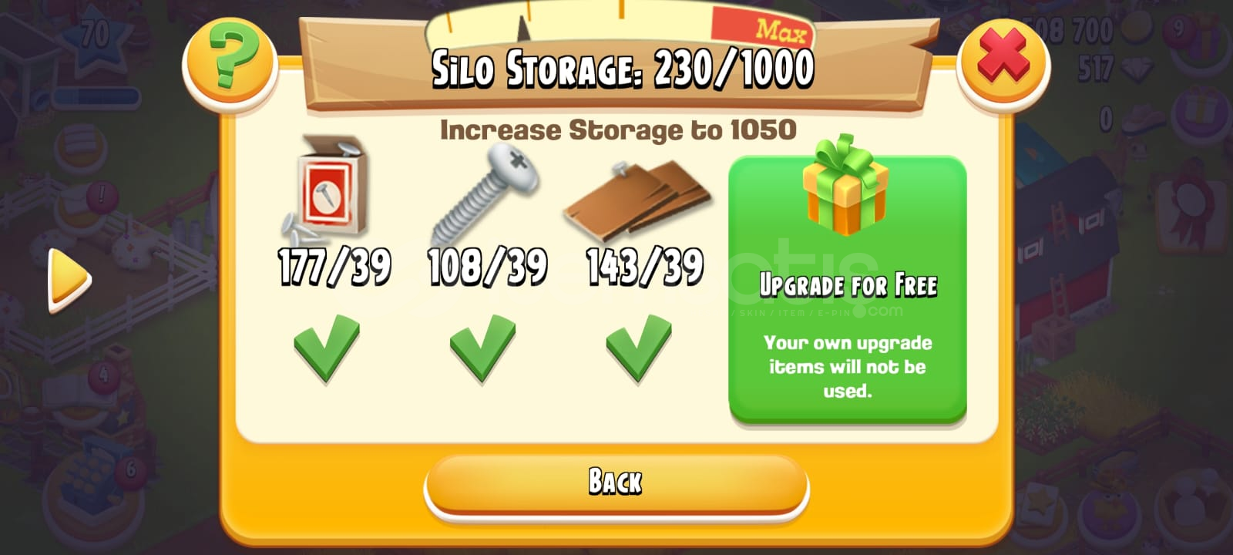Click the 177/39 nails count
This screenshot has width=1233, height=555.
(334, 267)
